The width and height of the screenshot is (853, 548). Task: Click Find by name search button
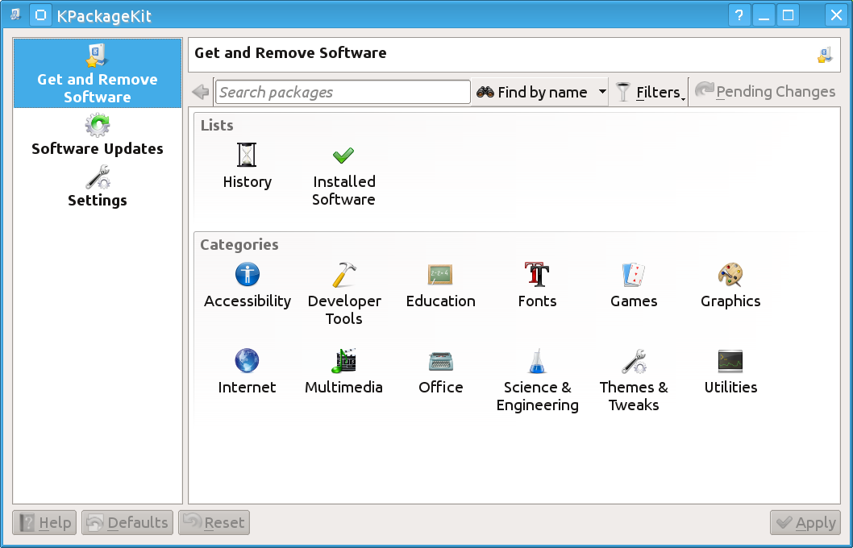[532, 92]
